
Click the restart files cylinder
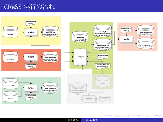coord(80,37)
